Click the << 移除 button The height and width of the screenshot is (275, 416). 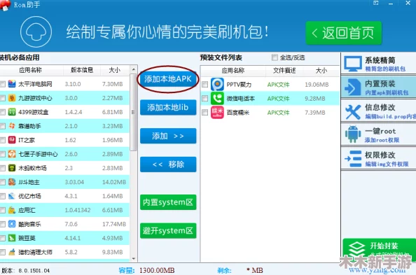point(168,164)
